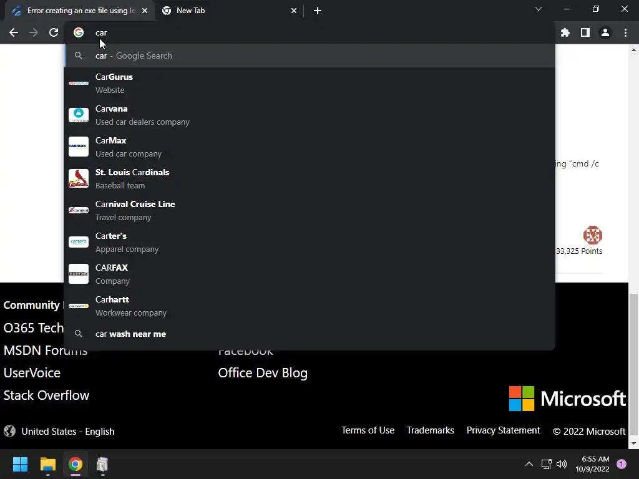Open the Extensions puzzle icon
Viewport: 639px width, 479px height.
pyautogui.click(x=565, y=32)
